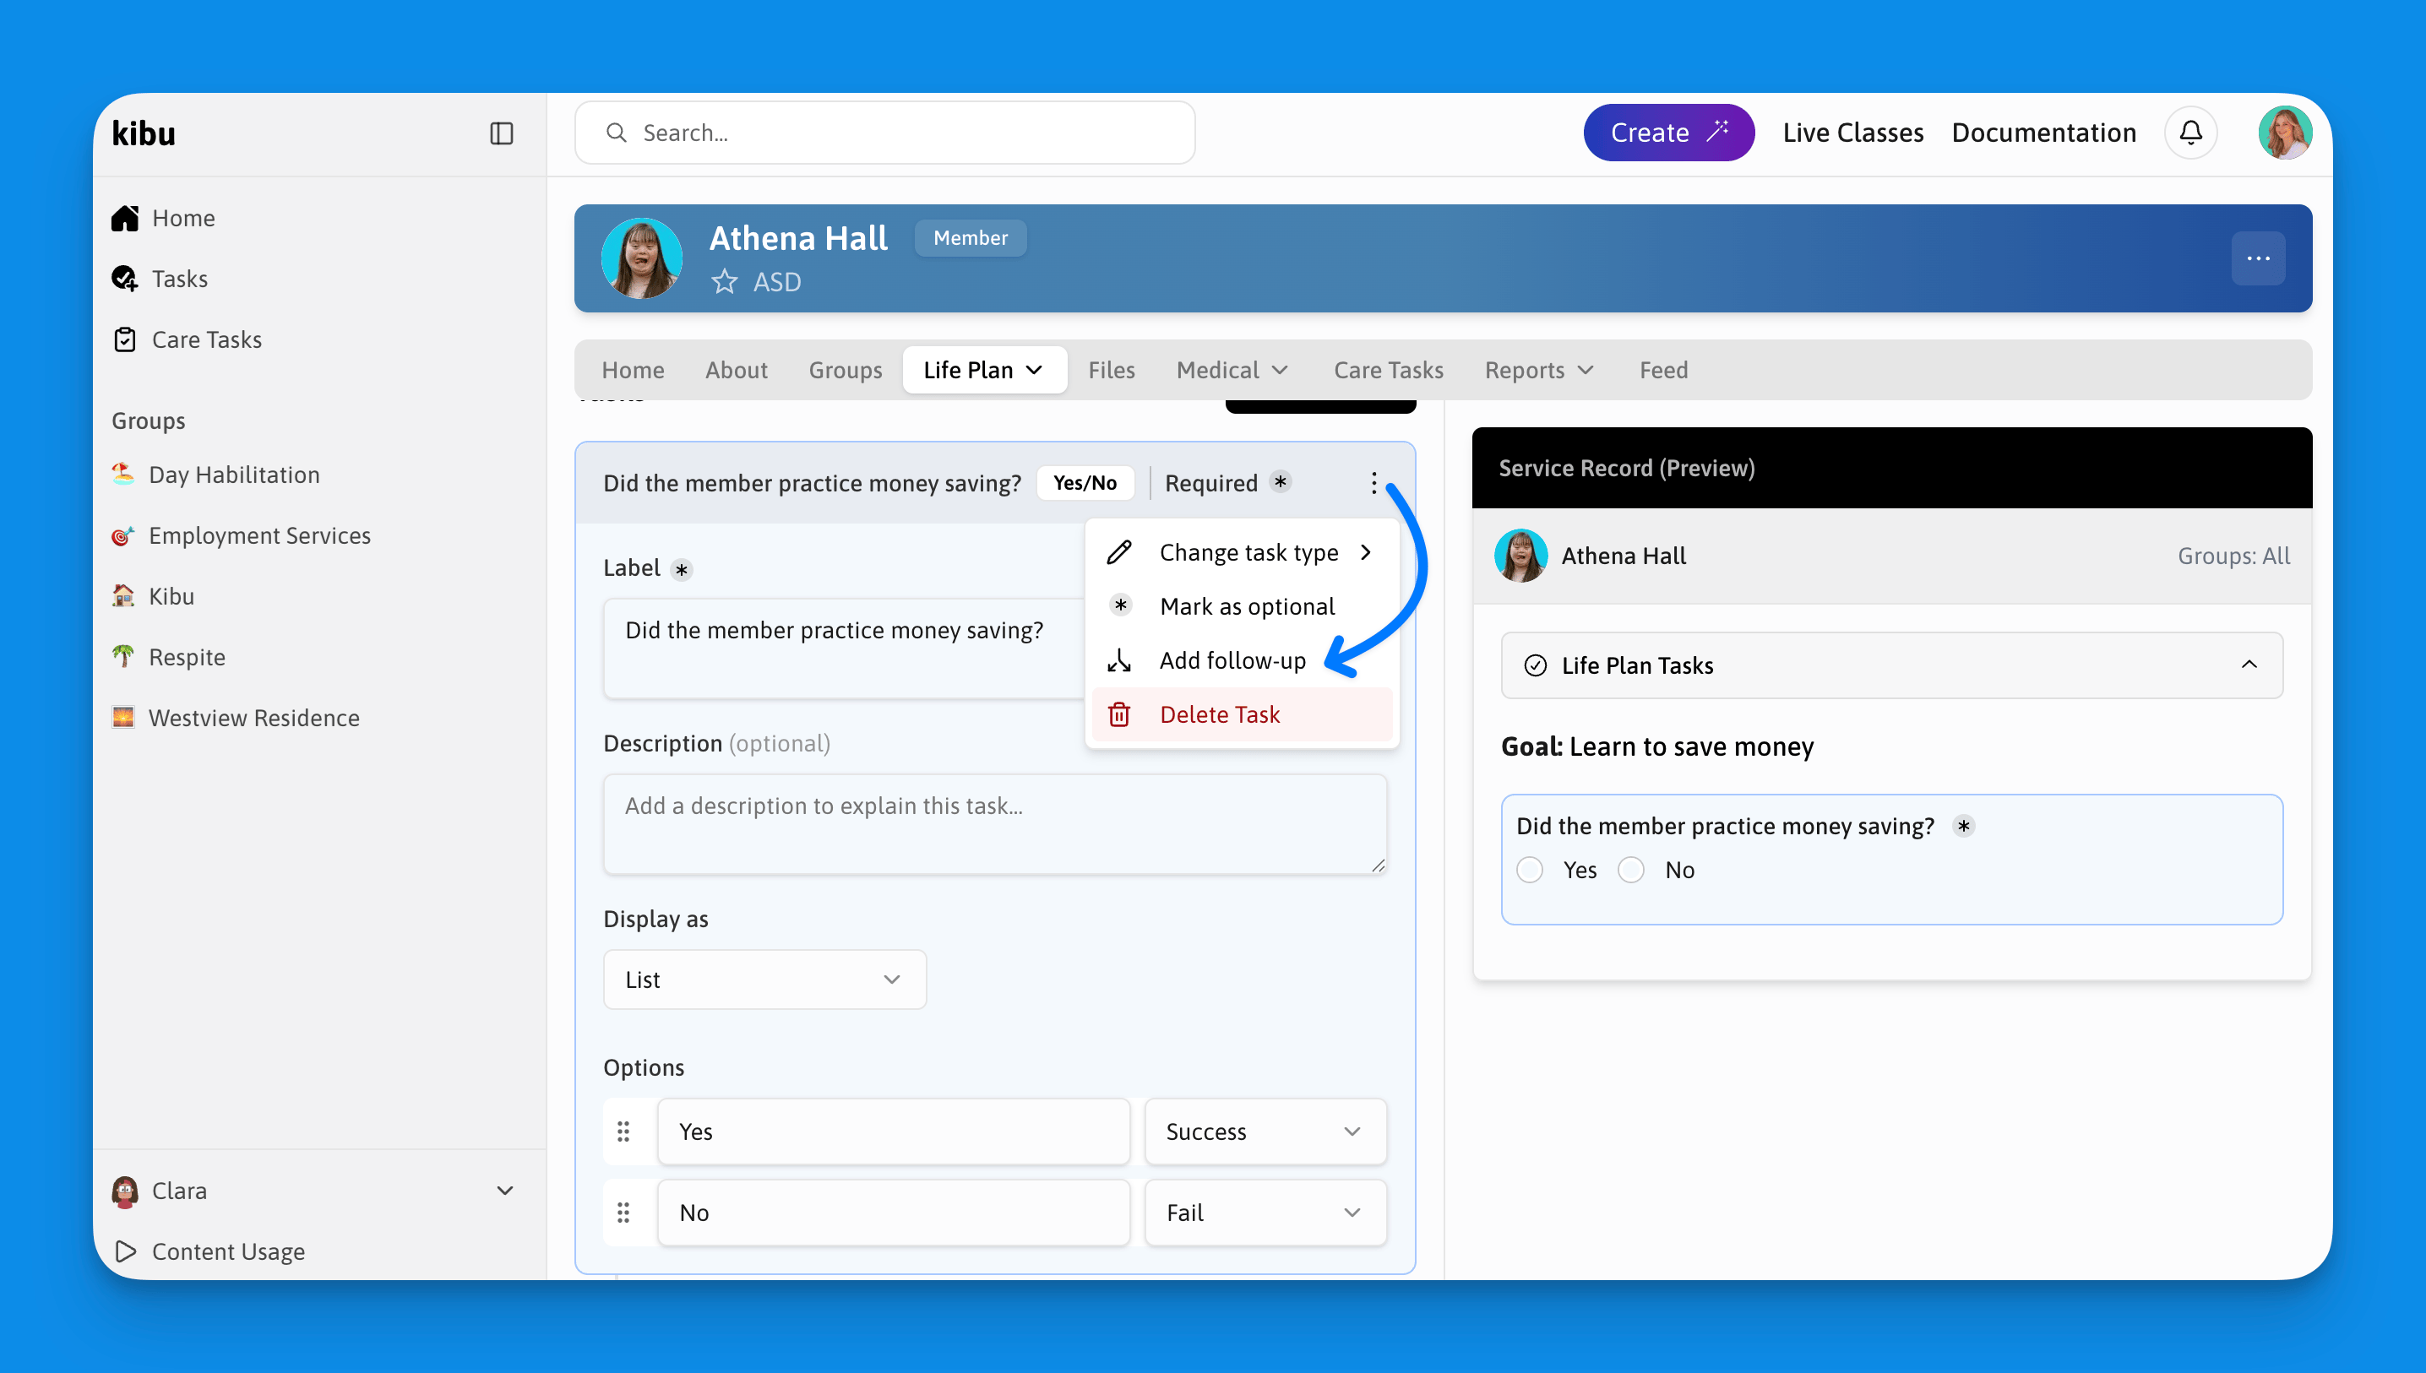Expand the Clara account chevron

506,1191
